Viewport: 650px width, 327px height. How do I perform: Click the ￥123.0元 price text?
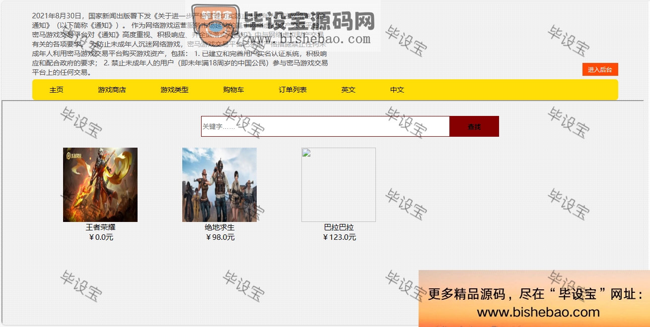[339, 237]
